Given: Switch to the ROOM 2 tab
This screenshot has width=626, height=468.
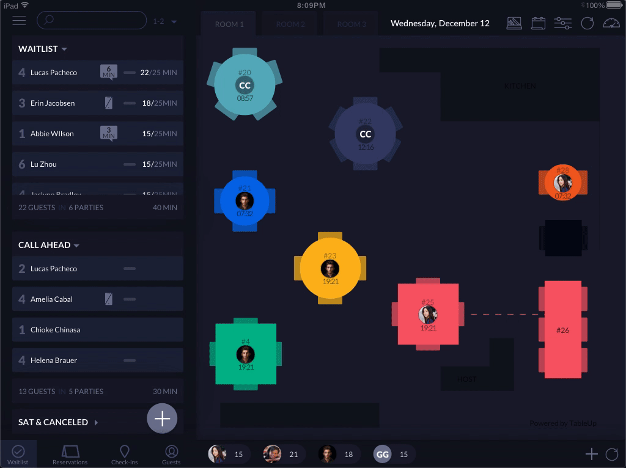Looking at the screenshot, I should [x=290, y=24].
